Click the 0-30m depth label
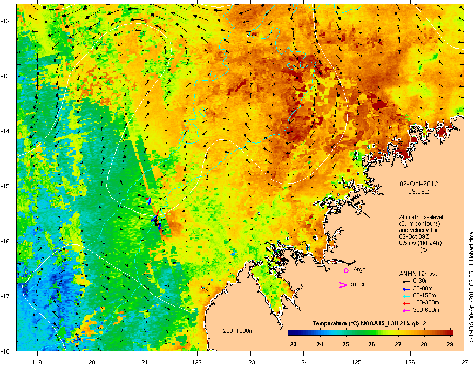This screenshot has height=367, width=475. [x=421, y=281]
